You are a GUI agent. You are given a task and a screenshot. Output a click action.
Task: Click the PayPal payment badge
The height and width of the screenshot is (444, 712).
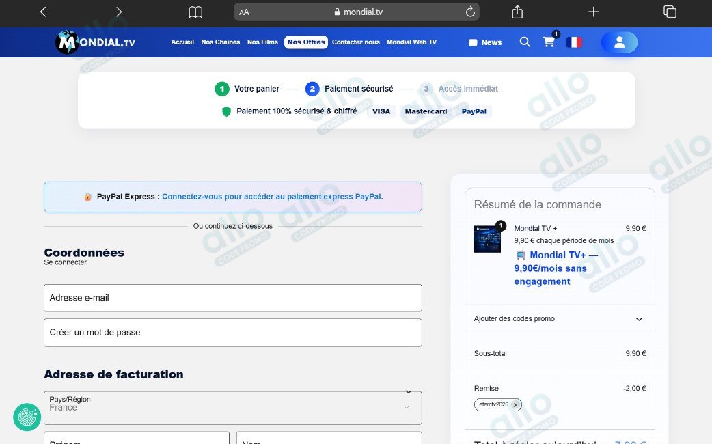(x=474, y=111)
